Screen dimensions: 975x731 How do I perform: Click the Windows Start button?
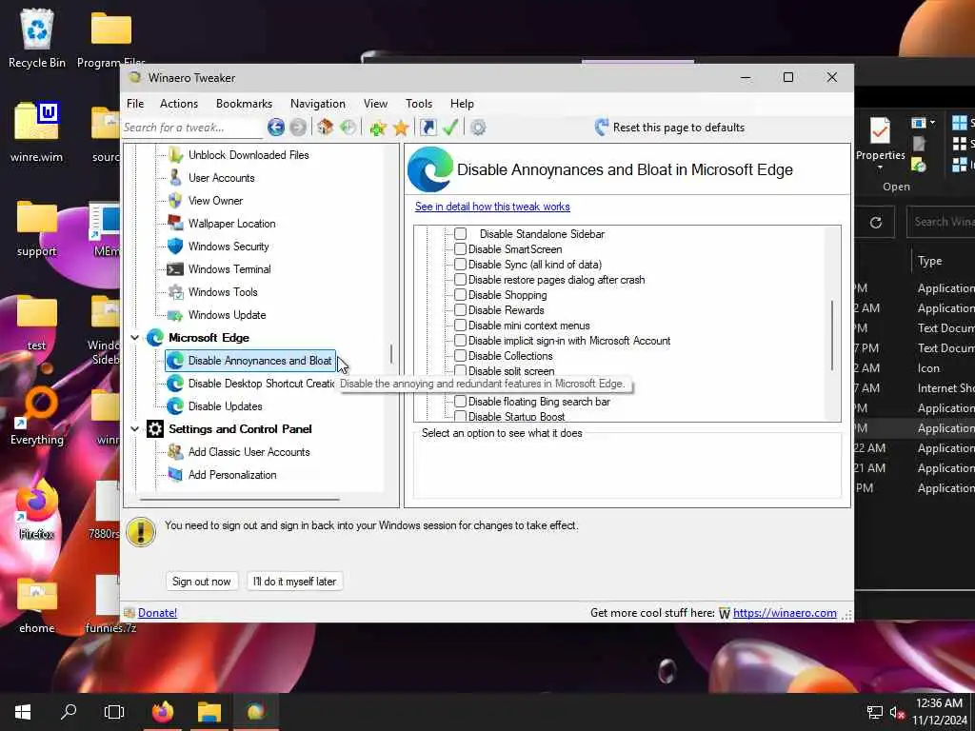pyautogui.click(x=23, y=712)
